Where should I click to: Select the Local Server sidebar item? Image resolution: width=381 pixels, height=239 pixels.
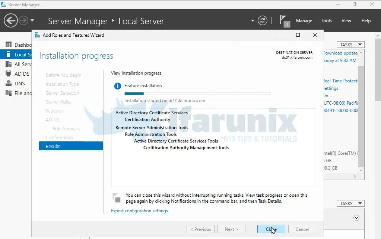(16, 55)
